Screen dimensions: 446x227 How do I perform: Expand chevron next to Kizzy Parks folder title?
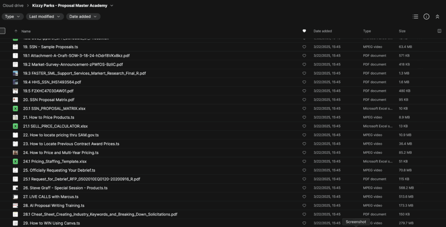[112, 6]
